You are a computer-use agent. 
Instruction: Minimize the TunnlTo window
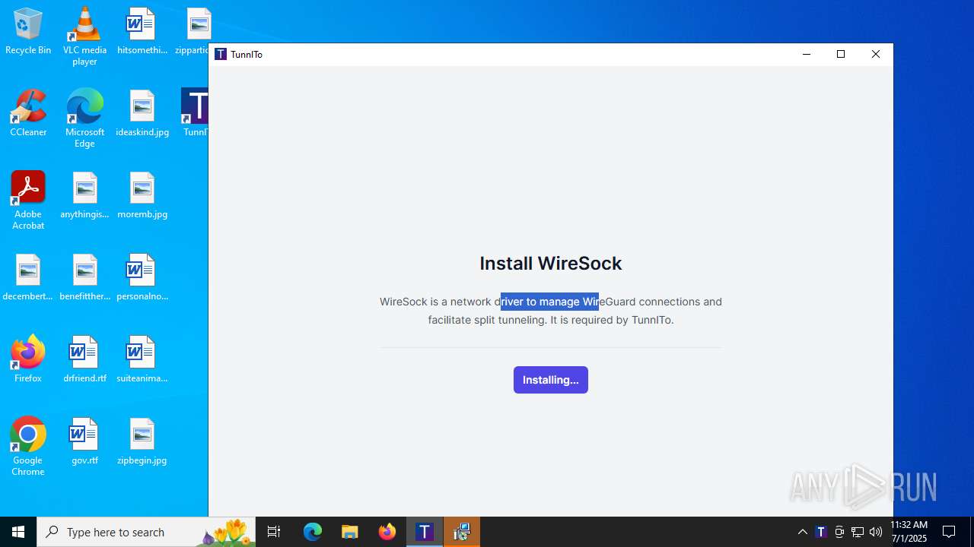(x=807, y=54)
